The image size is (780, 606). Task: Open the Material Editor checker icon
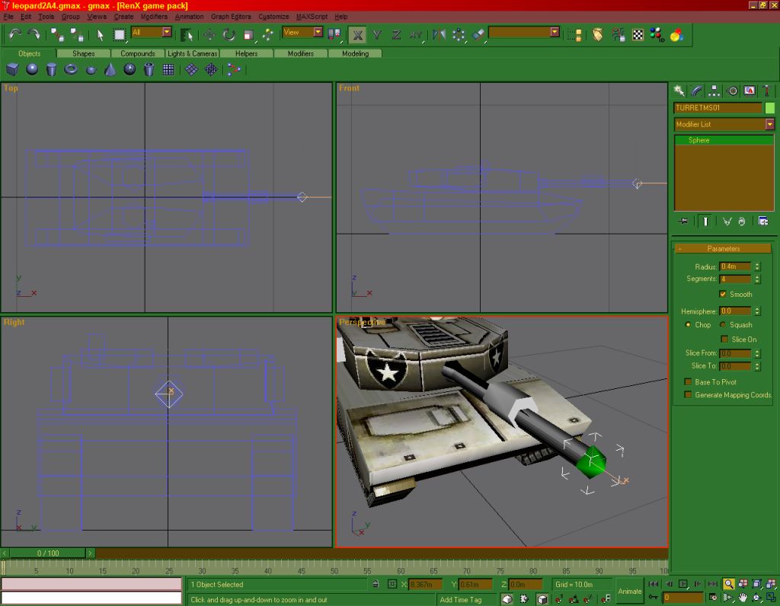tap(638, 34)
